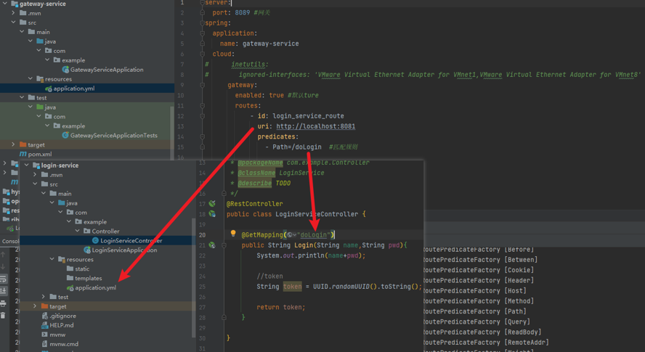Image resolution: width=645 pixels, height=352 pixels.
Task: Expand the .mvn folder under login-service
Action: pyautogui.click(x=35, y=174)
